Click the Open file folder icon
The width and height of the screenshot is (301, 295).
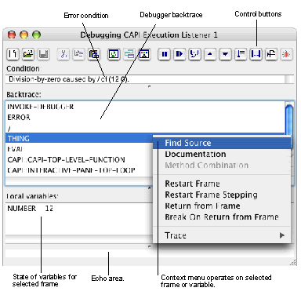[x=28, y=54]
